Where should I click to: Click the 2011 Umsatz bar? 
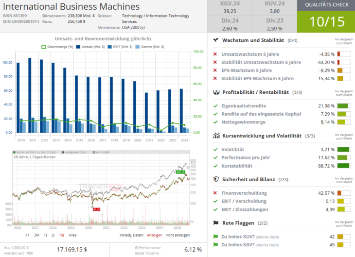pos(30,95)
